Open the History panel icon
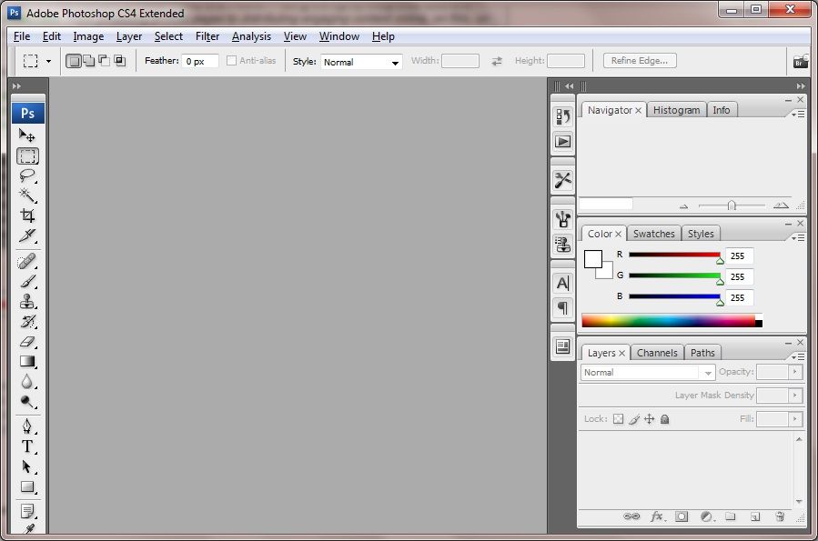Screen dimensions: 818x541 (563, 116)
